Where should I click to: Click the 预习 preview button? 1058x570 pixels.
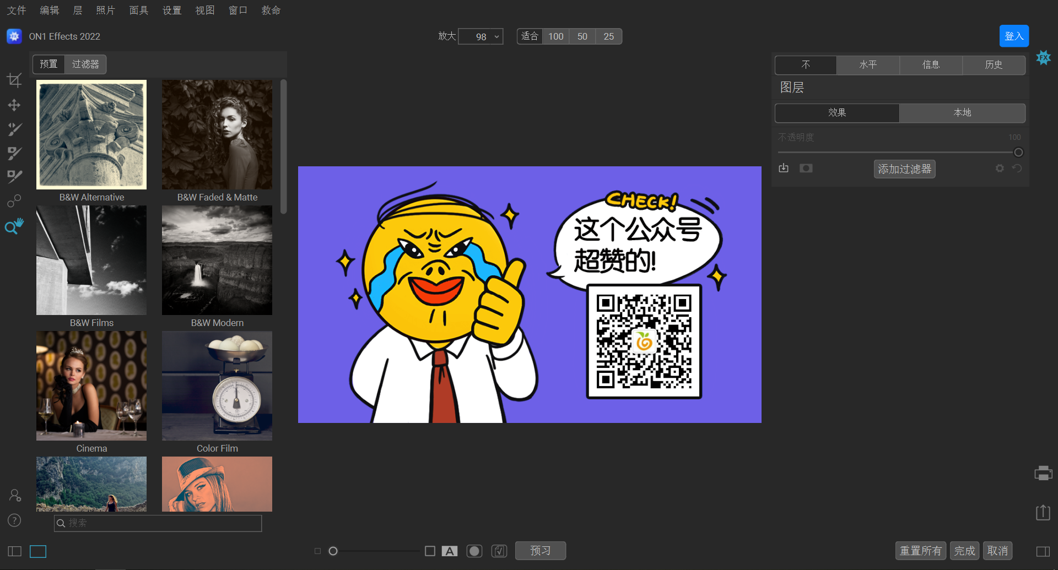(541, 551)
